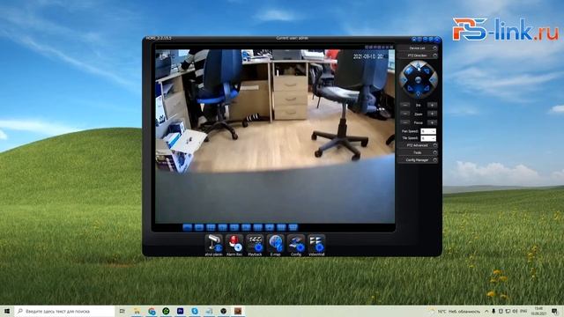Open the Playback module
The height and width of the screenshot is (317, 564).
(x=255, y=245)
